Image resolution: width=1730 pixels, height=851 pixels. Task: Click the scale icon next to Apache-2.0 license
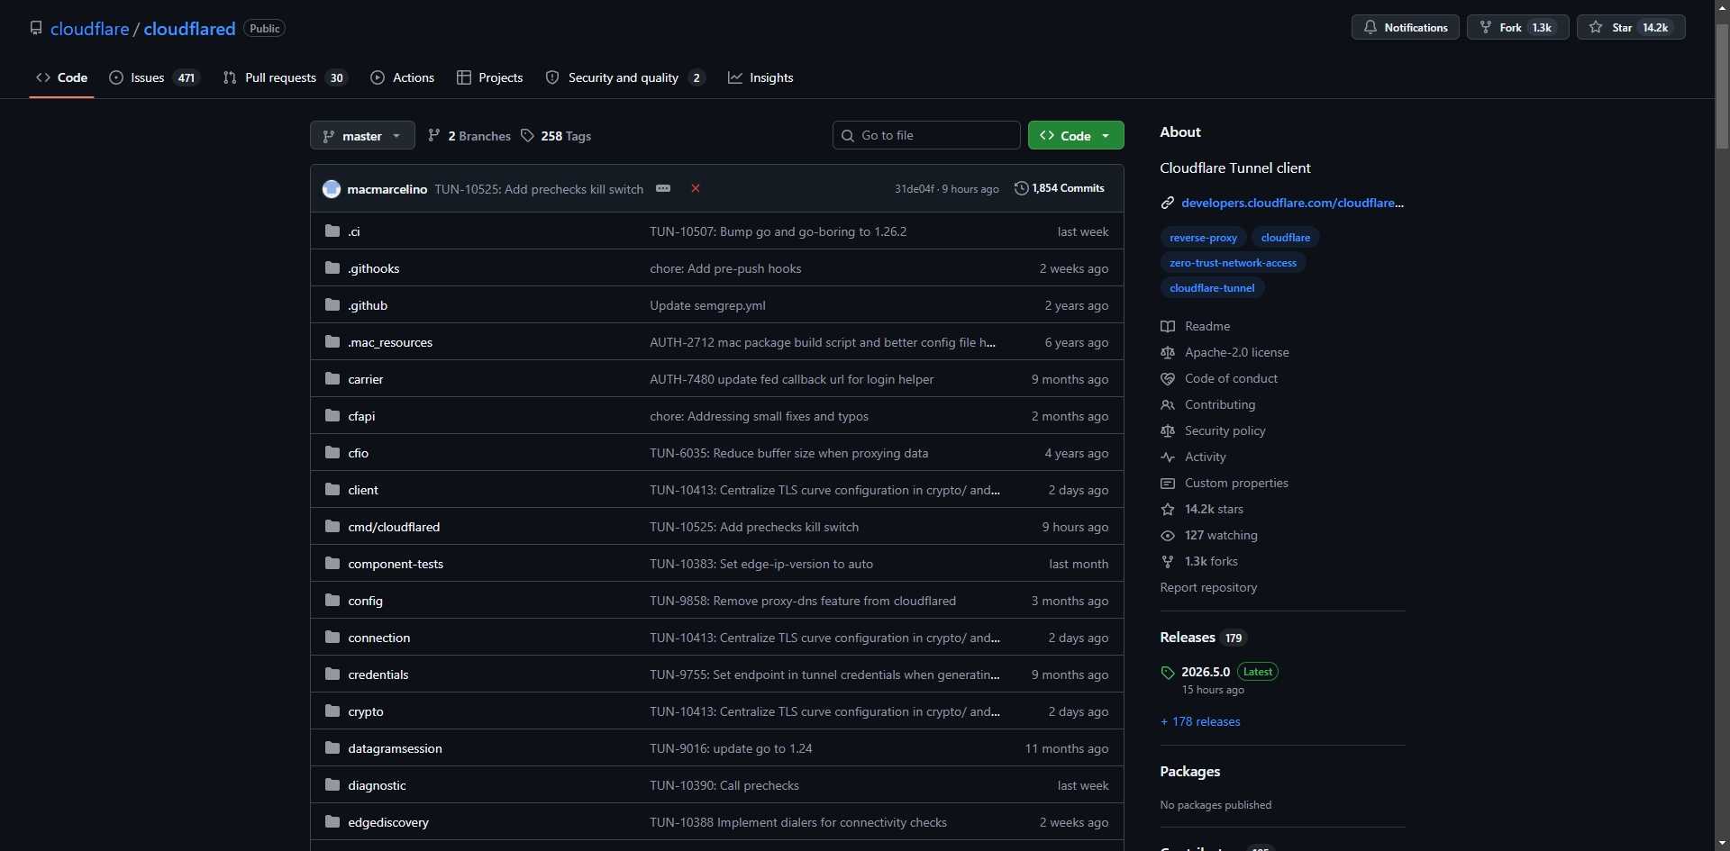(x=1168, y=352)
